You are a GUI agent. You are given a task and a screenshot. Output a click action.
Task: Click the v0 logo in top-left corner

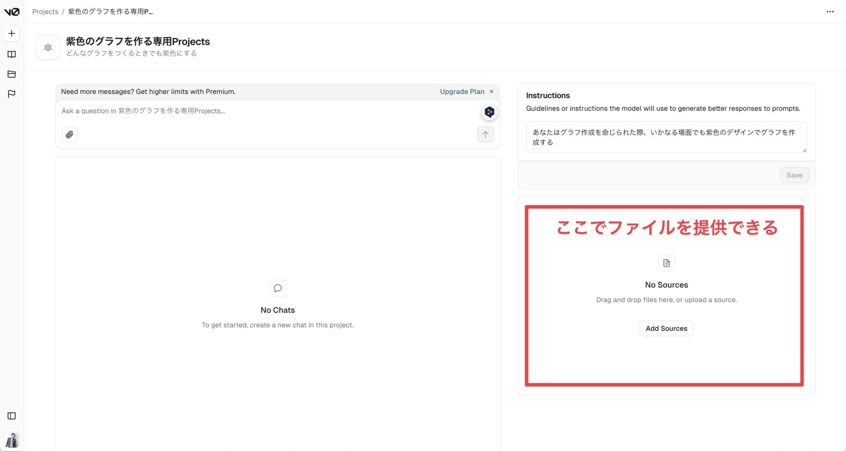(11, 12)
